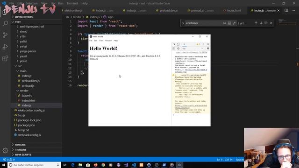Collapse the main folder
The height and width of the screenshot is (168, 299).
(x=23, y=71)
